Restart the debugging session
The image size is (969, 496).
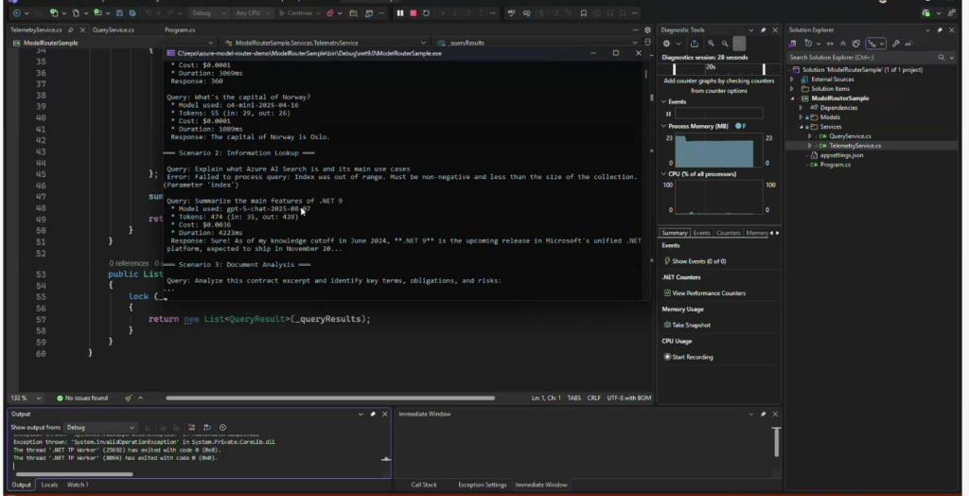click(426, 13)
